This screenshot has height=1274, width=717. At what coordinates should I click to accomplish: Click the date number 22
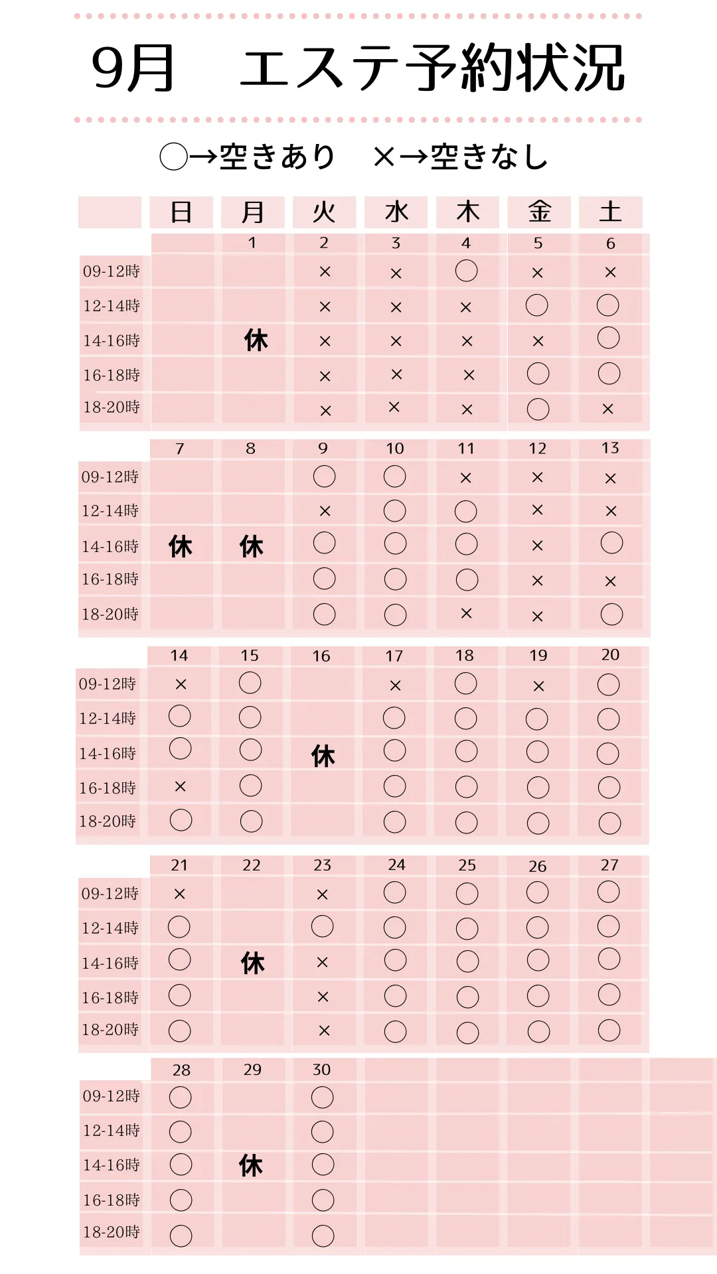(x=252, y=865)
